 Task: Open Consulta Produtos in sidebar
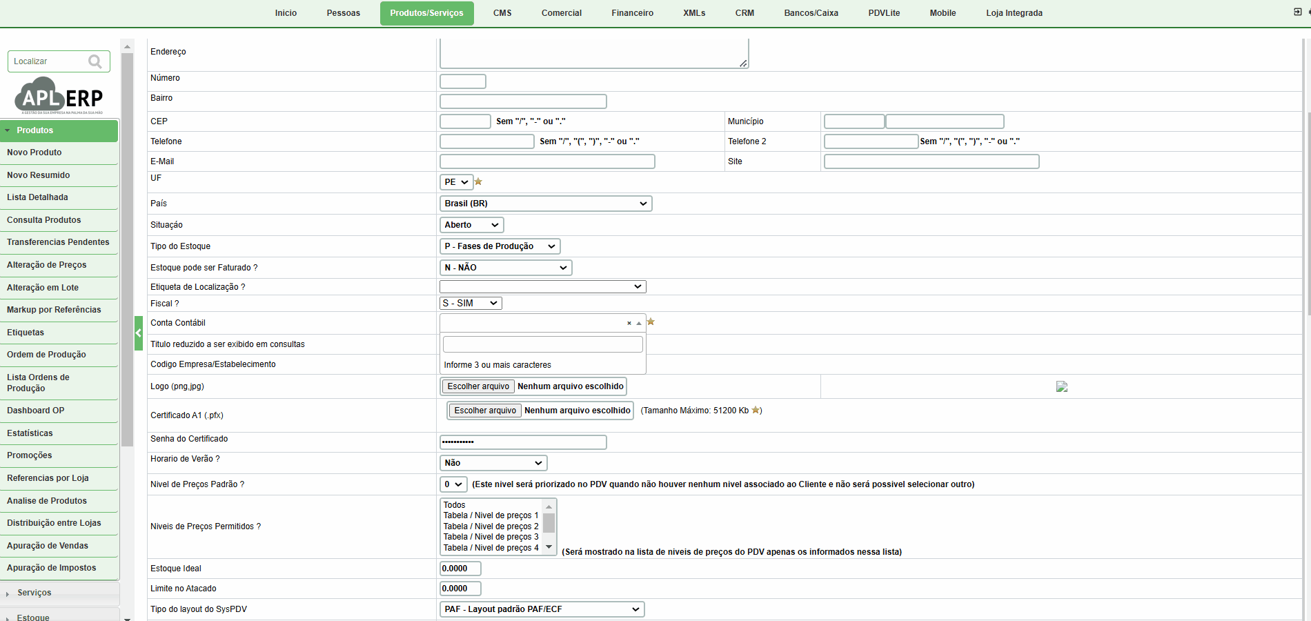pyautogui.click(x=59, y=220)
